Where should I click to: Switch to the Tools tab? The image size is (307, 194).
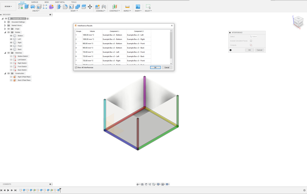tap(74, 2)
